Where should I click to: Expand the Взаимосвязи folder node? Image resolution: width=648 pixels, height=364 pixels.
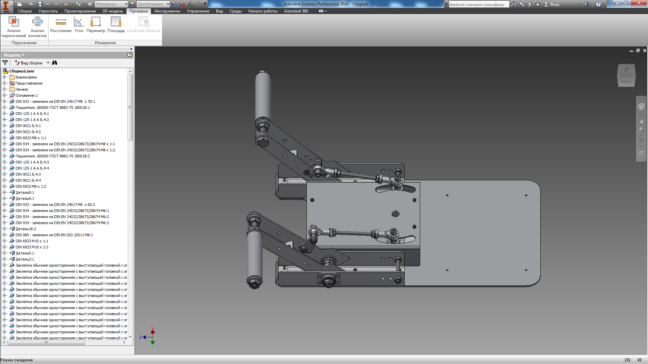4,77
